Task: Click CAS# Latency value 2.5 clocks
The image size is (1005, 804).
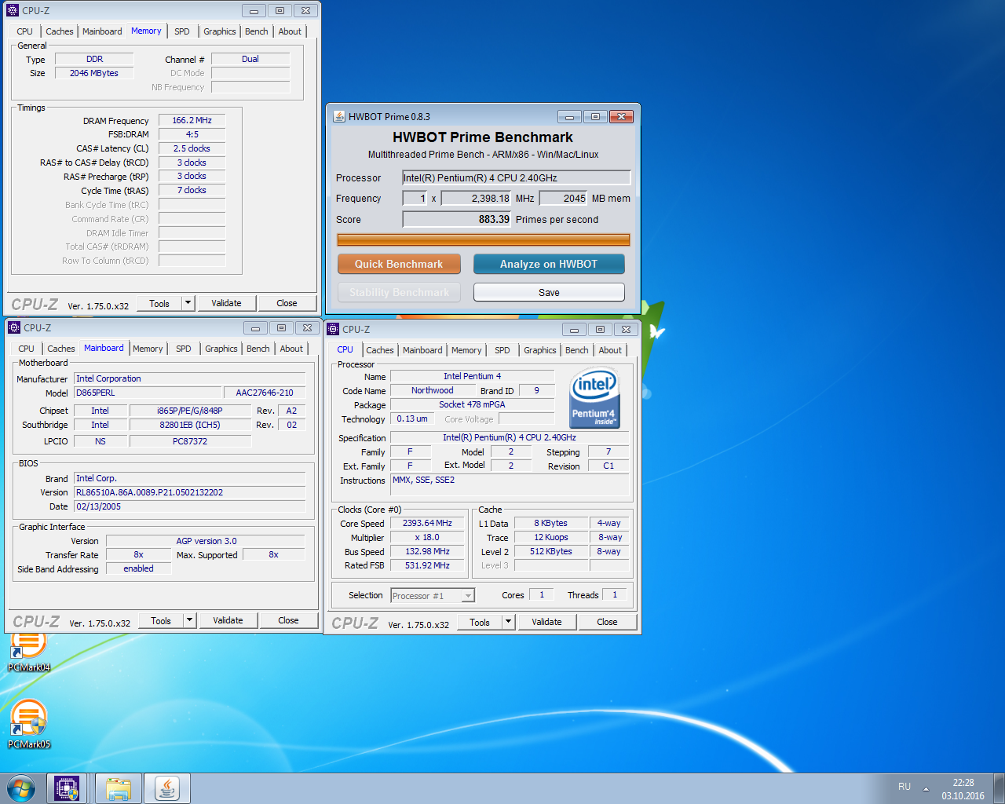Action: click(192, 148)
